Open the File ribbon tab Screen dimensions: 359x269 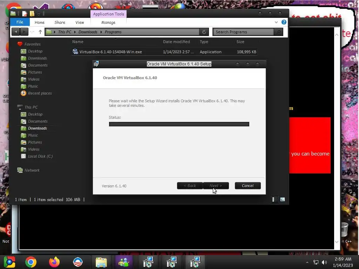20,22
